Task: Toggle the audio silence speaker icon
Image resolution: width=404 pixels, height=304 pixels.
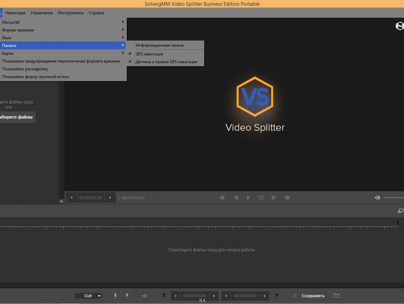Action: tap(145, 296)
